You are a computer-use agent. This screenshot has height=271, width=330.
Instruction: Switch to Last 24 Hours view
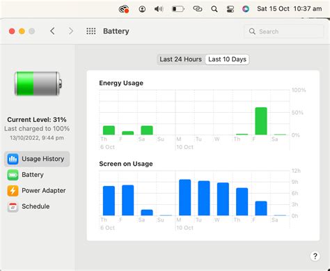(x=180, y=59)
